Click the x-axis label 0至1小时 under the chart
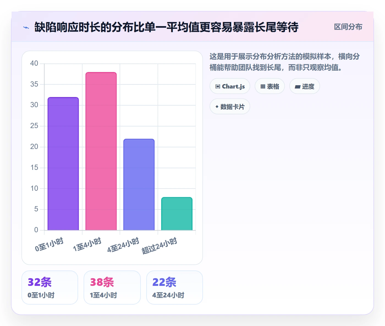 click(49, 245)
